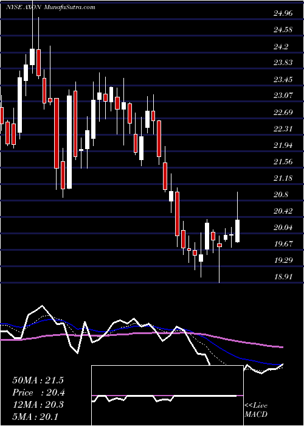
Task: Click the last white candlestick on the right
Action: click(238, 231)
